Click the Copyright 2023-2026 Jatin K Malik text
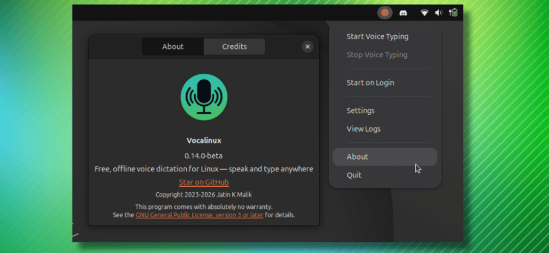Image resolution: width=549 pixels, height=253 pixels. coord(203,195)
